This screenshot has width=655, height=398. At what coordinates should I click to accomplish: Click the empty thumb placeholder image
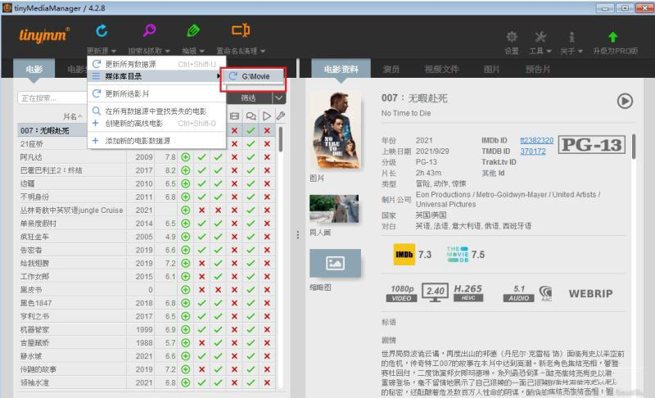click(335, 263)
